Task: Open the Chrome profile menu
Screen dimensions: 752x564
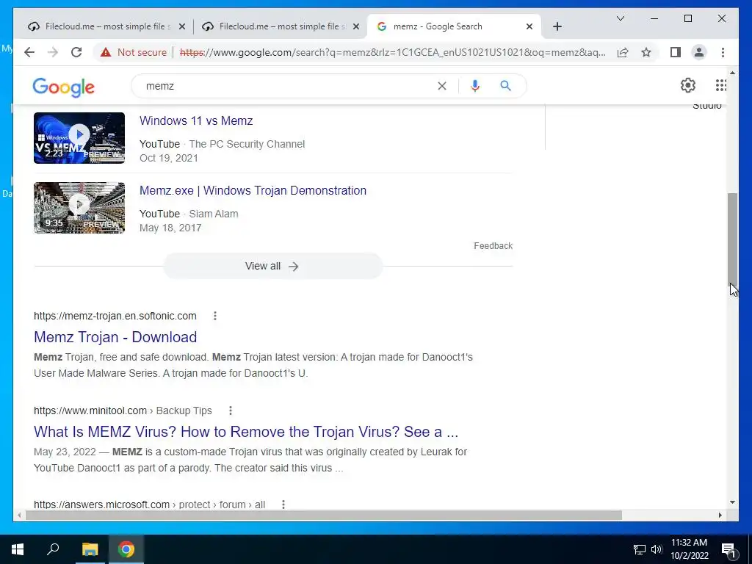Action: coord(699,52)
